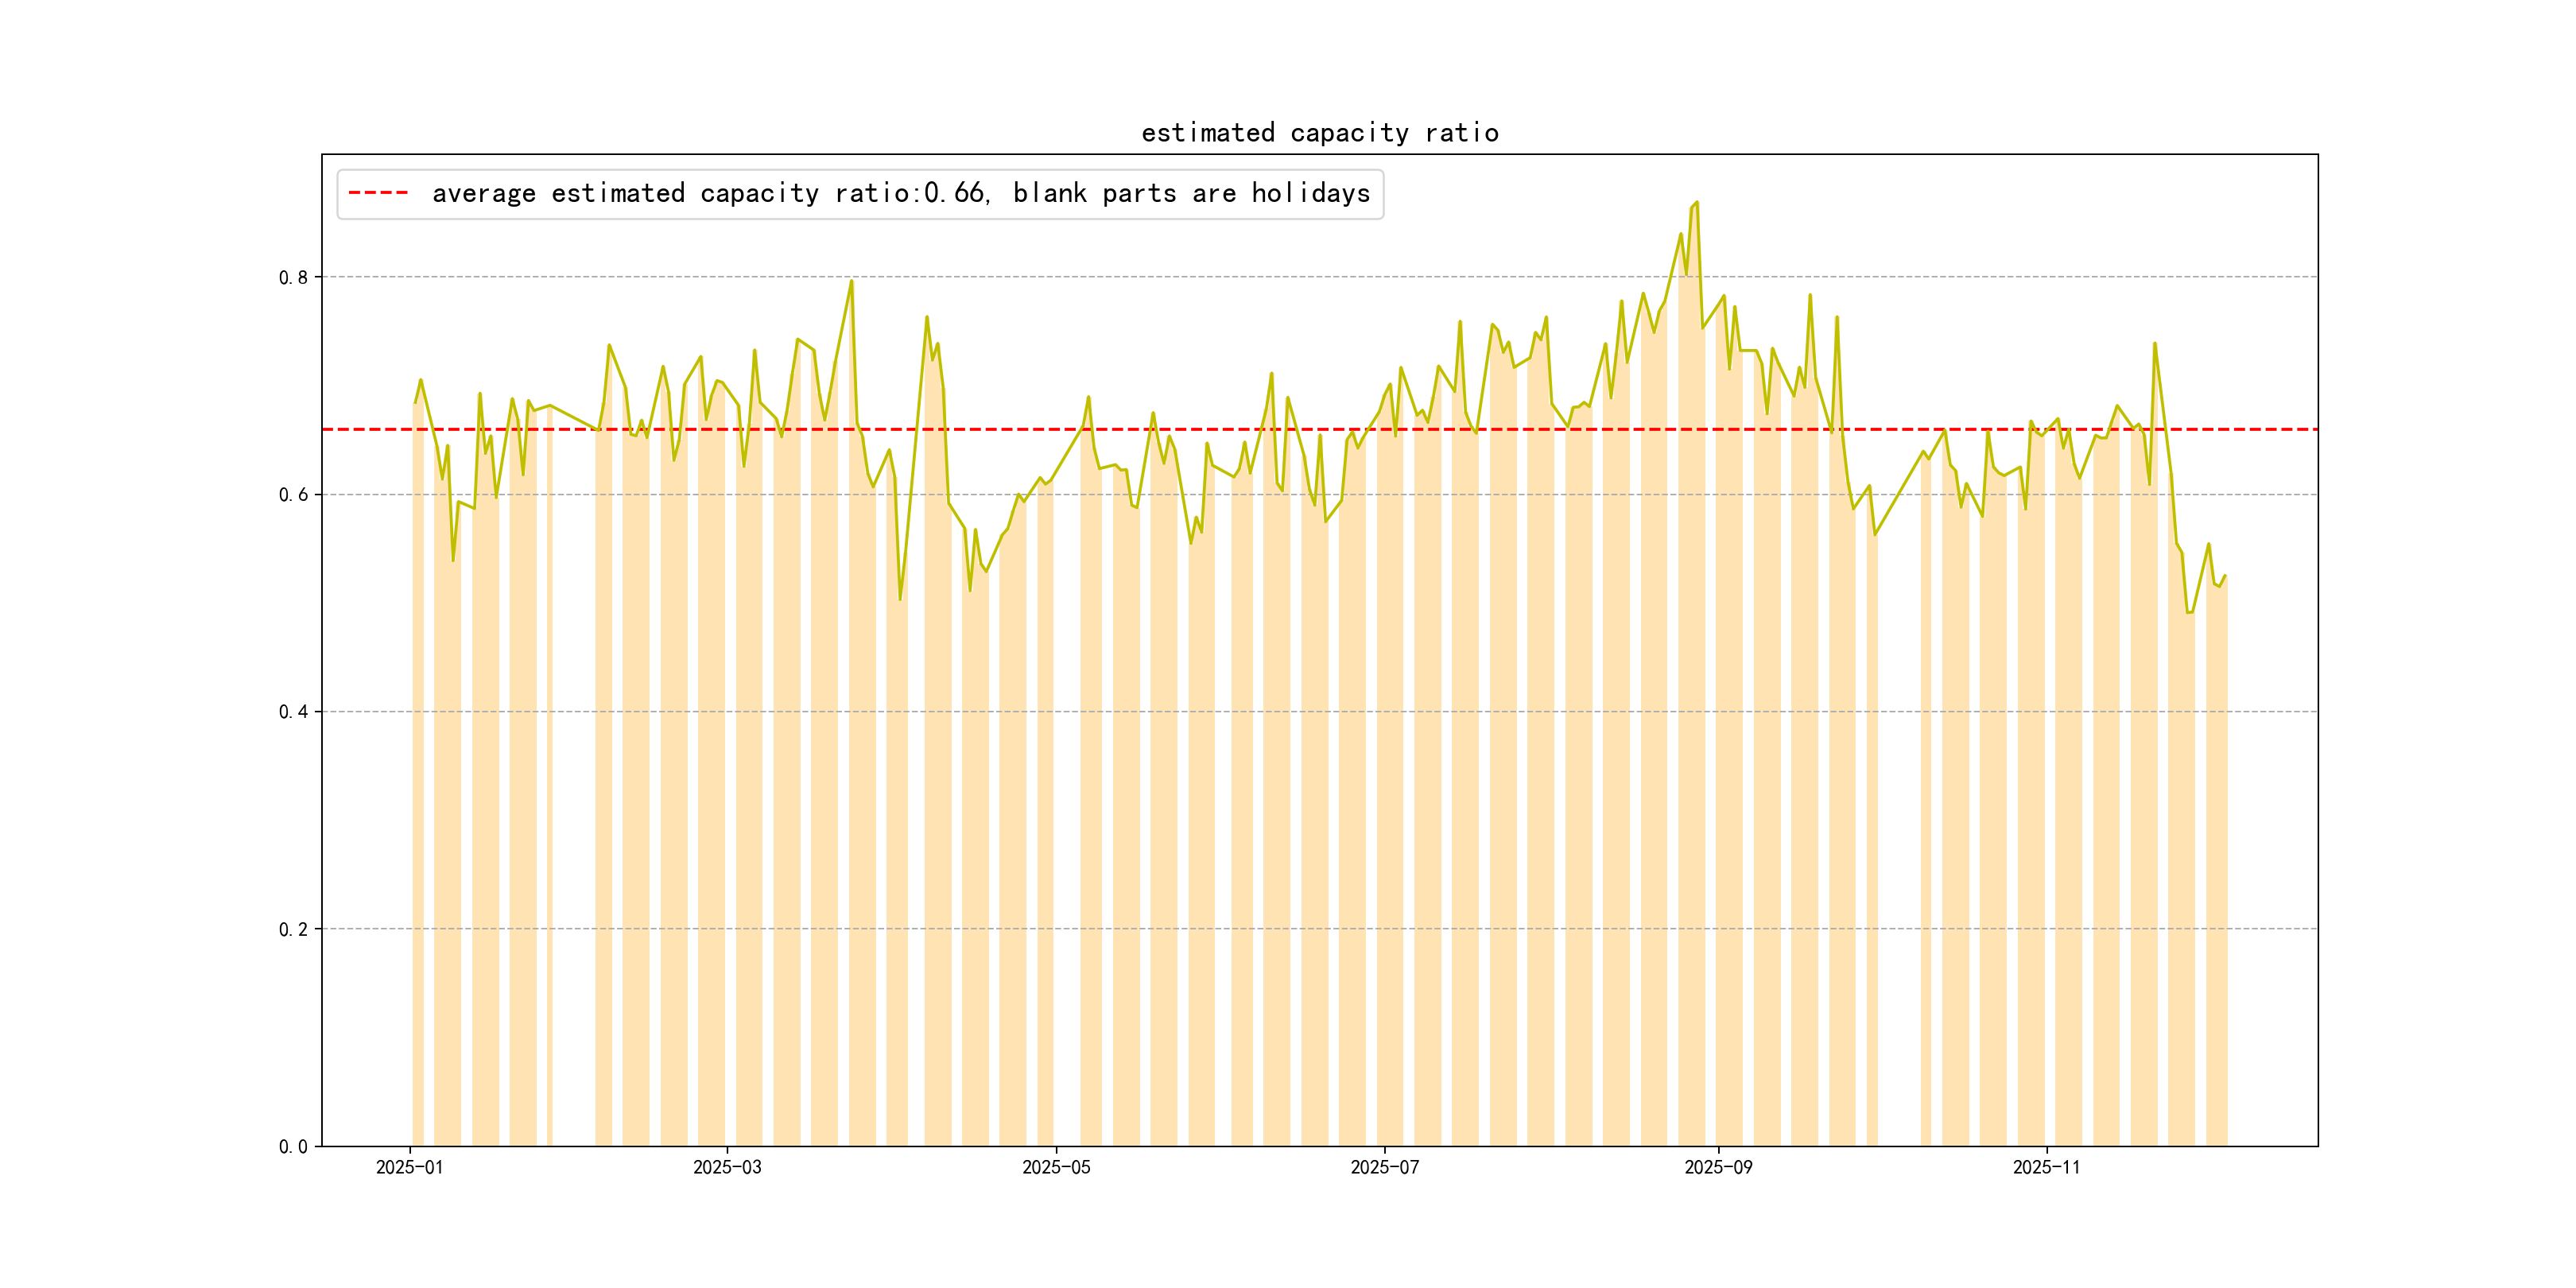This screenshot has width=2576, height=1288.
Task: Click the 0.8 y-axis tick label
Action: click(293, 277)
